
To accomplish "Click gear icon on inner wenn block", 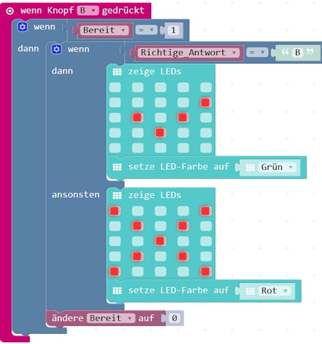I will [56, 50].
